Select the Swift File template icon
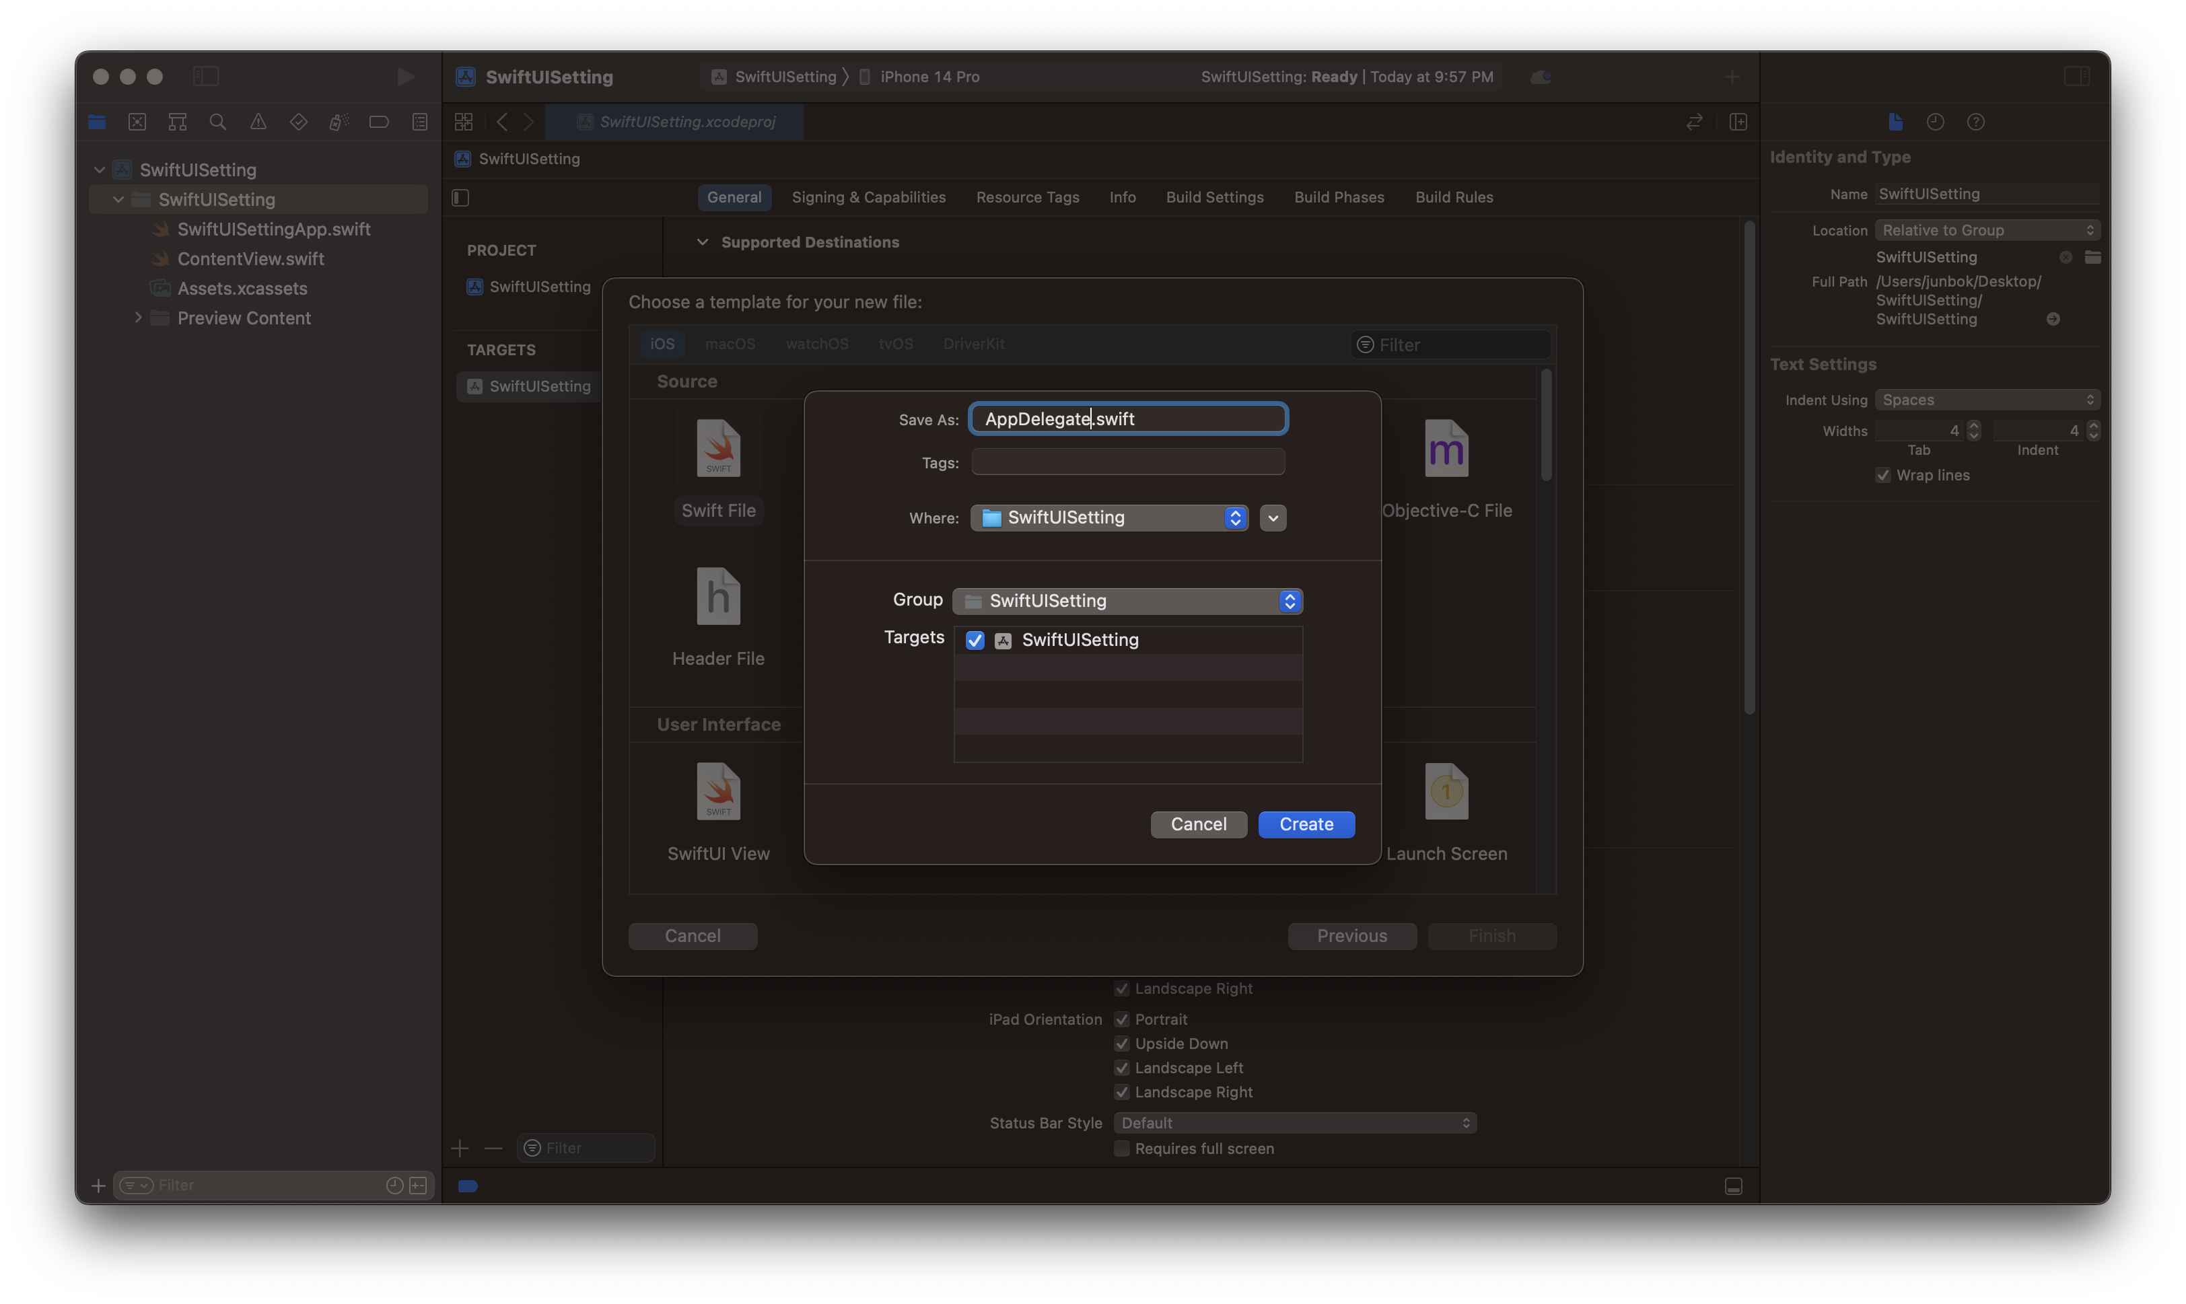The image size is (2186, 1304). click(718, 449)
